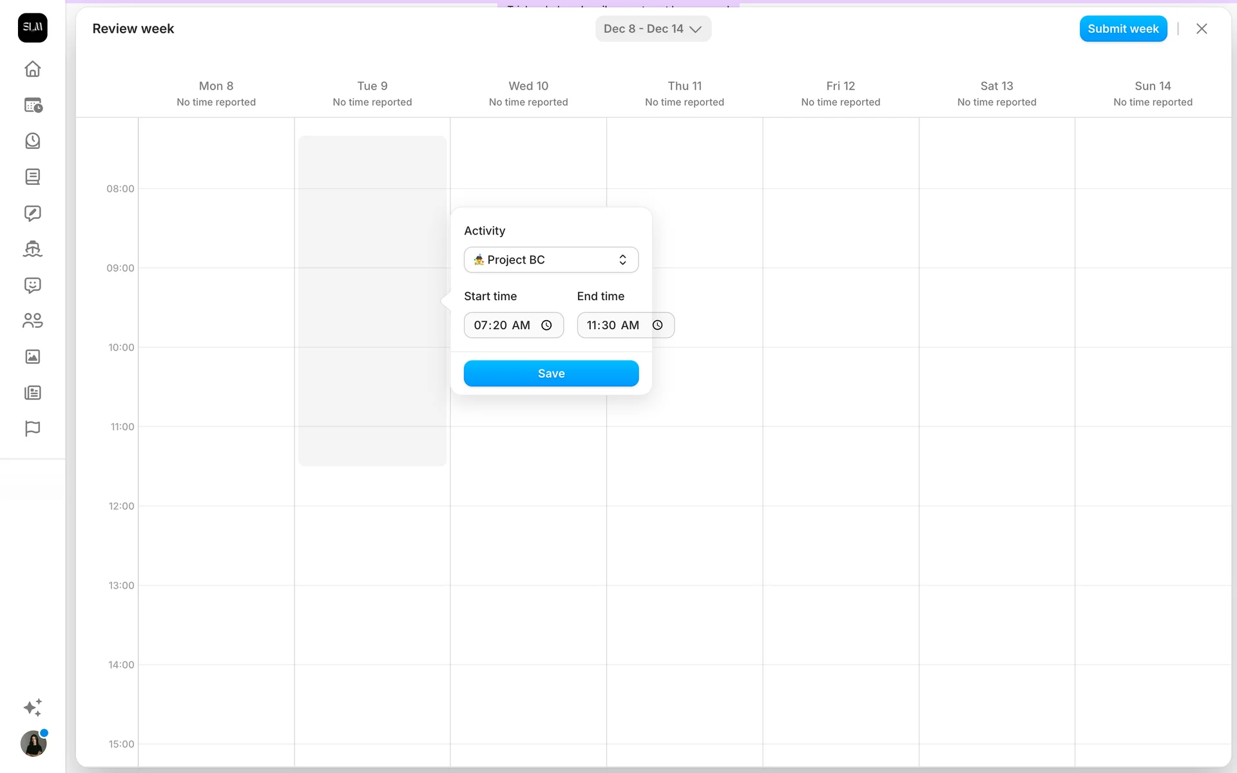Open the people team icon
The height and width of the screenshot is (773, 1237).
click(32, 320)
